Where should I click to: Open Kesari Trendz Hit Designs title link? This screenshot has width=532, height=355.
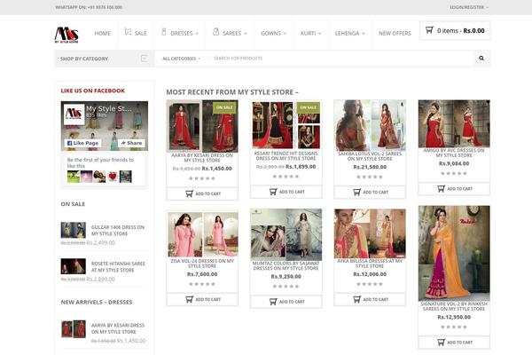[286, 156]
